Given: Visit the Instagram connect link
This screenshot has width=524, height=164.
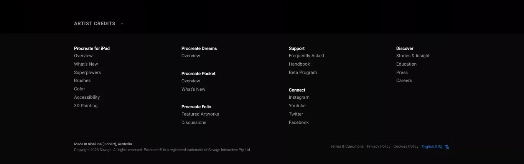Looking at the screenshot, I should point(299,97).
